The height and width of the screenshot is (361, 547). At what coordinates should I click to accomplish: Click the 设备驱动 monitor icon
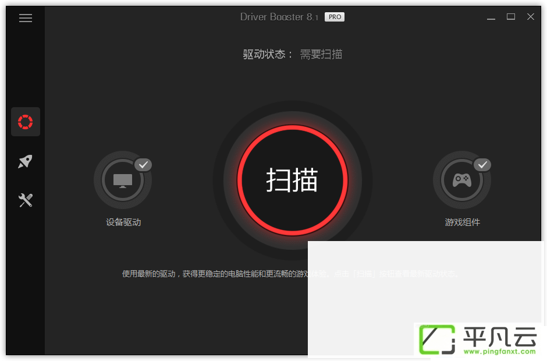pos(122,180)
